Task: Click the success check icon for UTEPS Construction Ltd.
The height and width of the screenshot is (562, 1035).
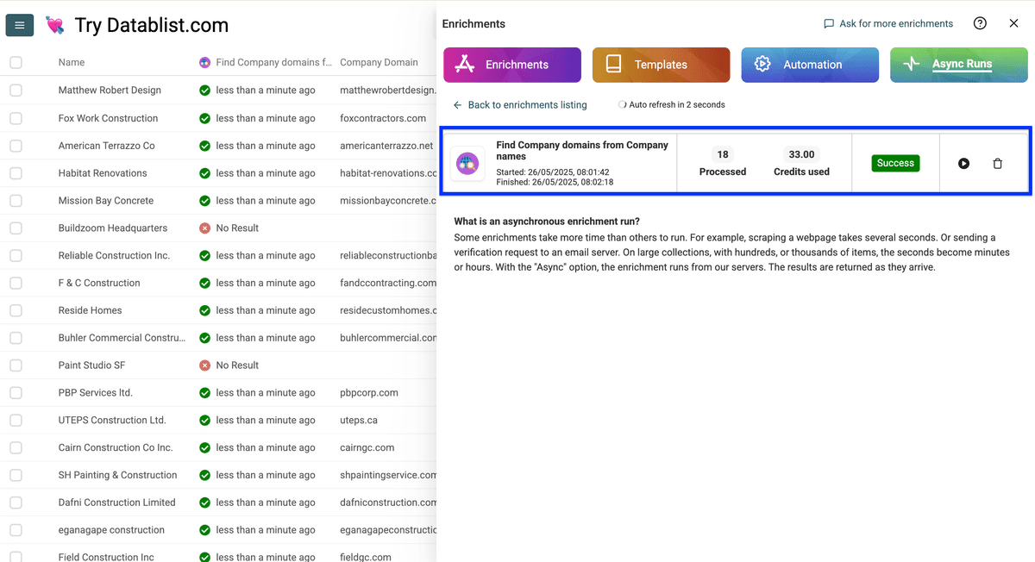Action: click(204, 421)
